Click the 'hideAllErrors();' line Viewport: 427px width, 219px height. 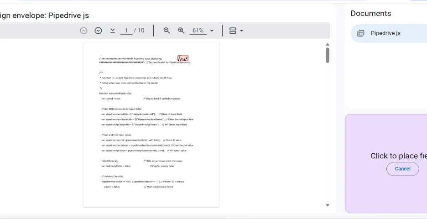(109, 161)
